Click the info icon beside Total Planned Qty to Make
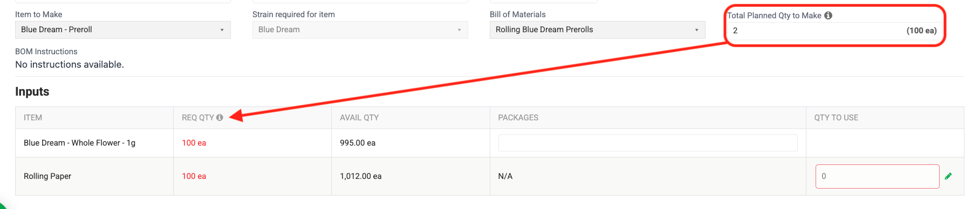The image size is (972, 209). click(828, 16)
